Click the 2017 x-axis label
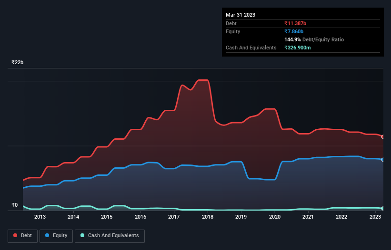The width and height of the screenshot is (391, 250). pyautogui.click(x=174, y=217)
